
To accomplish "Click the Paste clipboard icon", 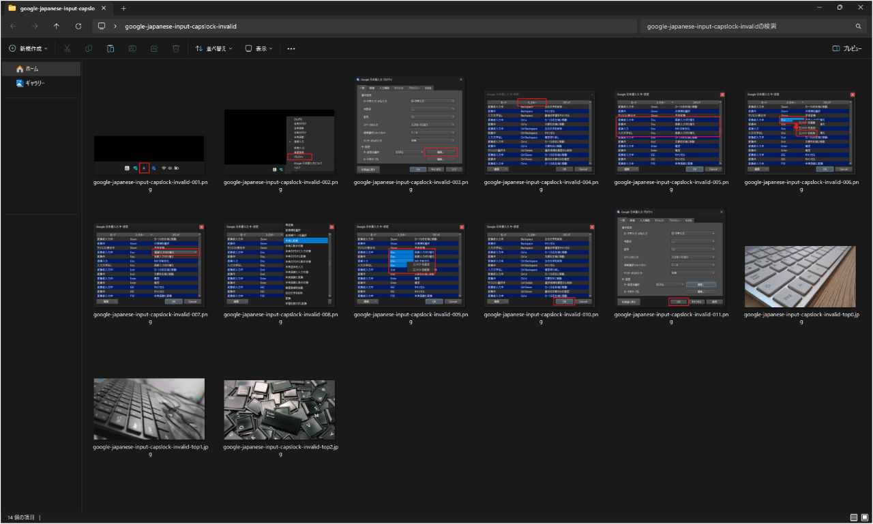I will coord(110,48).
